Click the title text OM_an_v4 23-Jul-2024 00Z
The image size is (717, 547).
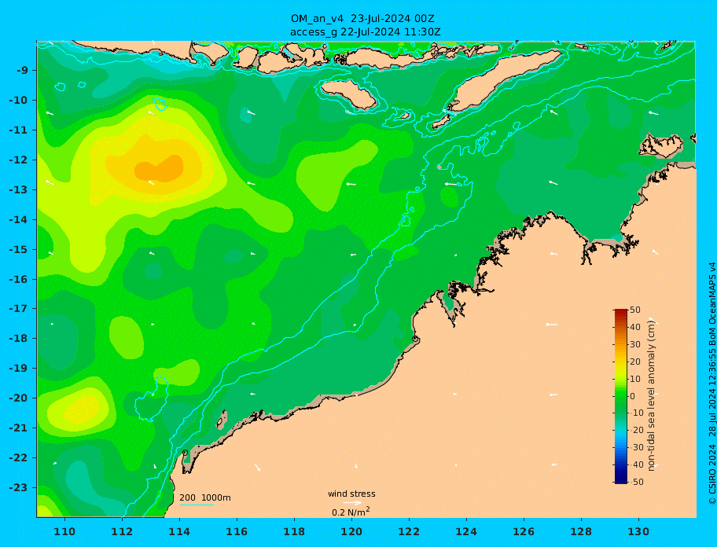362,19
